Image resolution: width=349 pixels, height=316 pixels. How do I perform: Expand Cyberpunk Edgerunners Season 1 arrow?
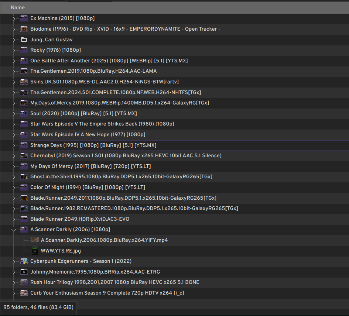pos(14,261)
